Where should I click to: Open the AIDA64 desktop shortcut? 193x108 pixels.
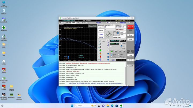tap(4, 70)
